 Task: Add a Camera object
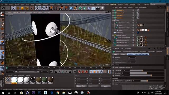[x=98, y=8]
